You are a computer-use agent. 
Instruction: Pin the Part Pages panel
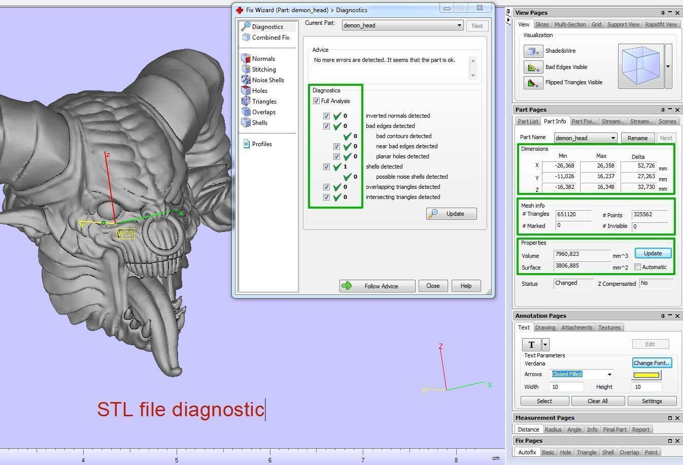[662, 110]
